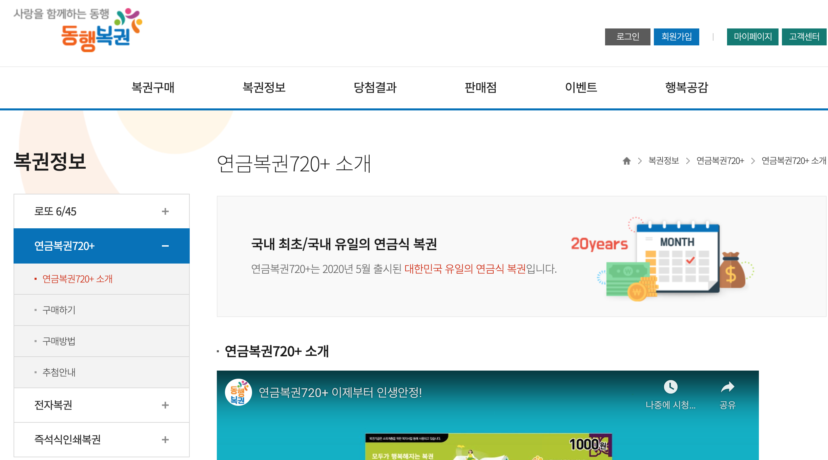The image size is (828, 460).
Task: Click the 동행복권 channel avatar on the video
Action: click(x=238, y=392)
